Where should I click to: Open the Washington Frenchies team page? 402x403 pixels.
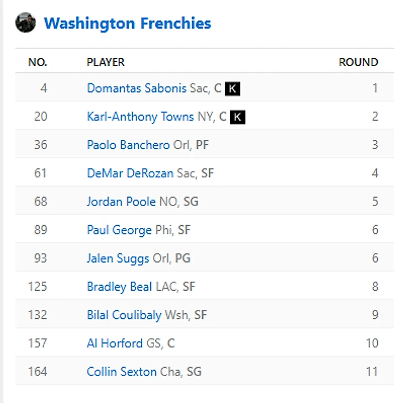coord(128,23)
